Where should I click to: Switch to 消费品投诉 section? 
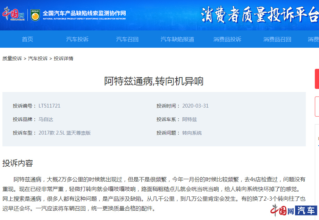pyautogui.click(x=227, y=39)
